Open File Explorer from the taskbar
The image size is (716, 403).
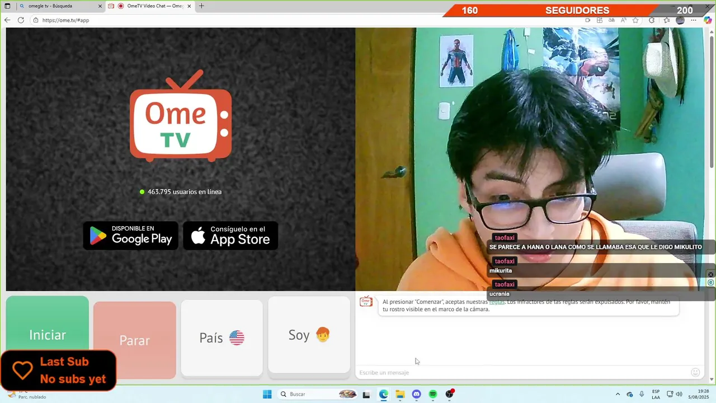[400, 394]
